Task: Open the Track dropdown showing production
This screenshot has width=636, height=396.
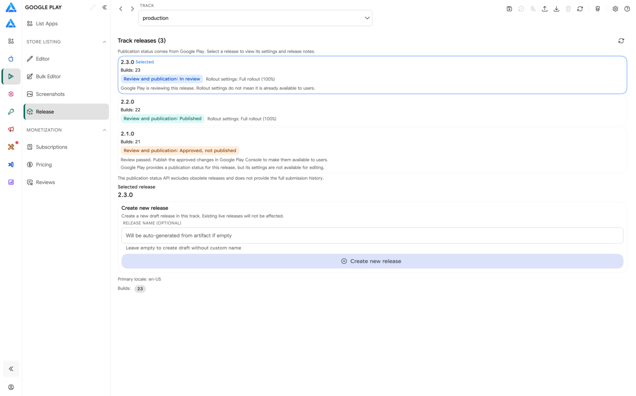Action: (255, 18)
